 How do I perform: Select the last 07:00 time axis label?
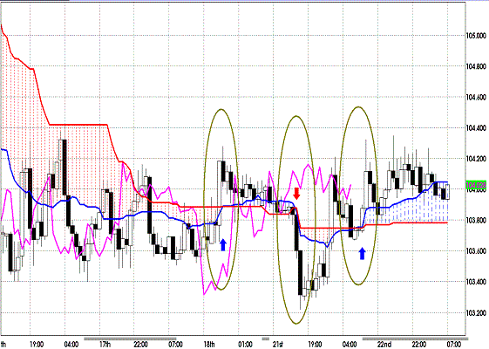pyautogui.click(x=454, y=345)
